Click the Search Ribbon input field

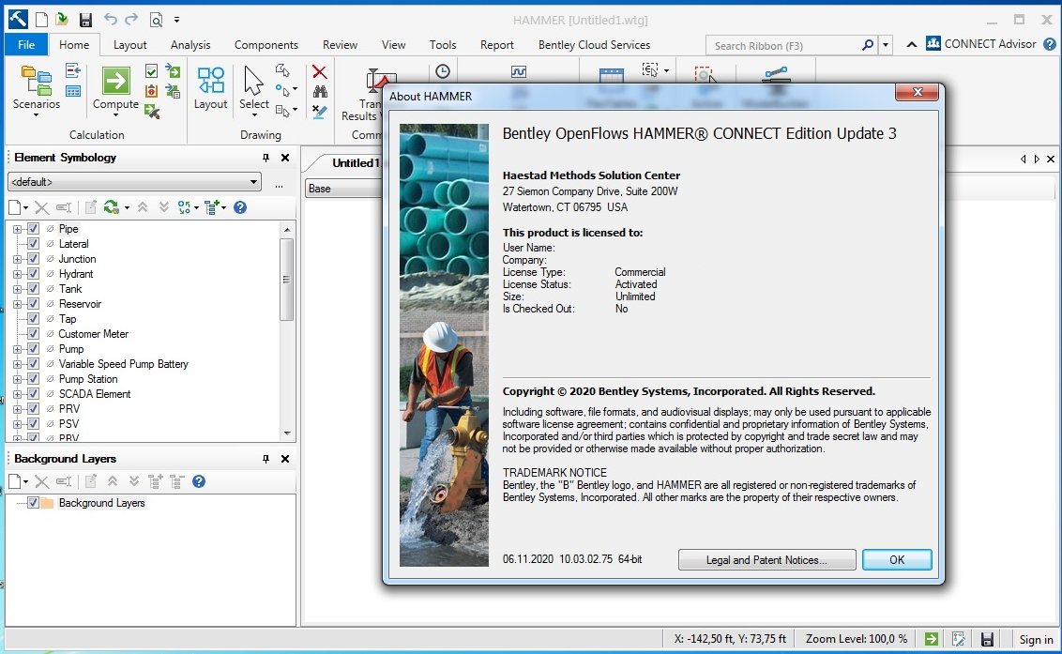pos(785,45)
